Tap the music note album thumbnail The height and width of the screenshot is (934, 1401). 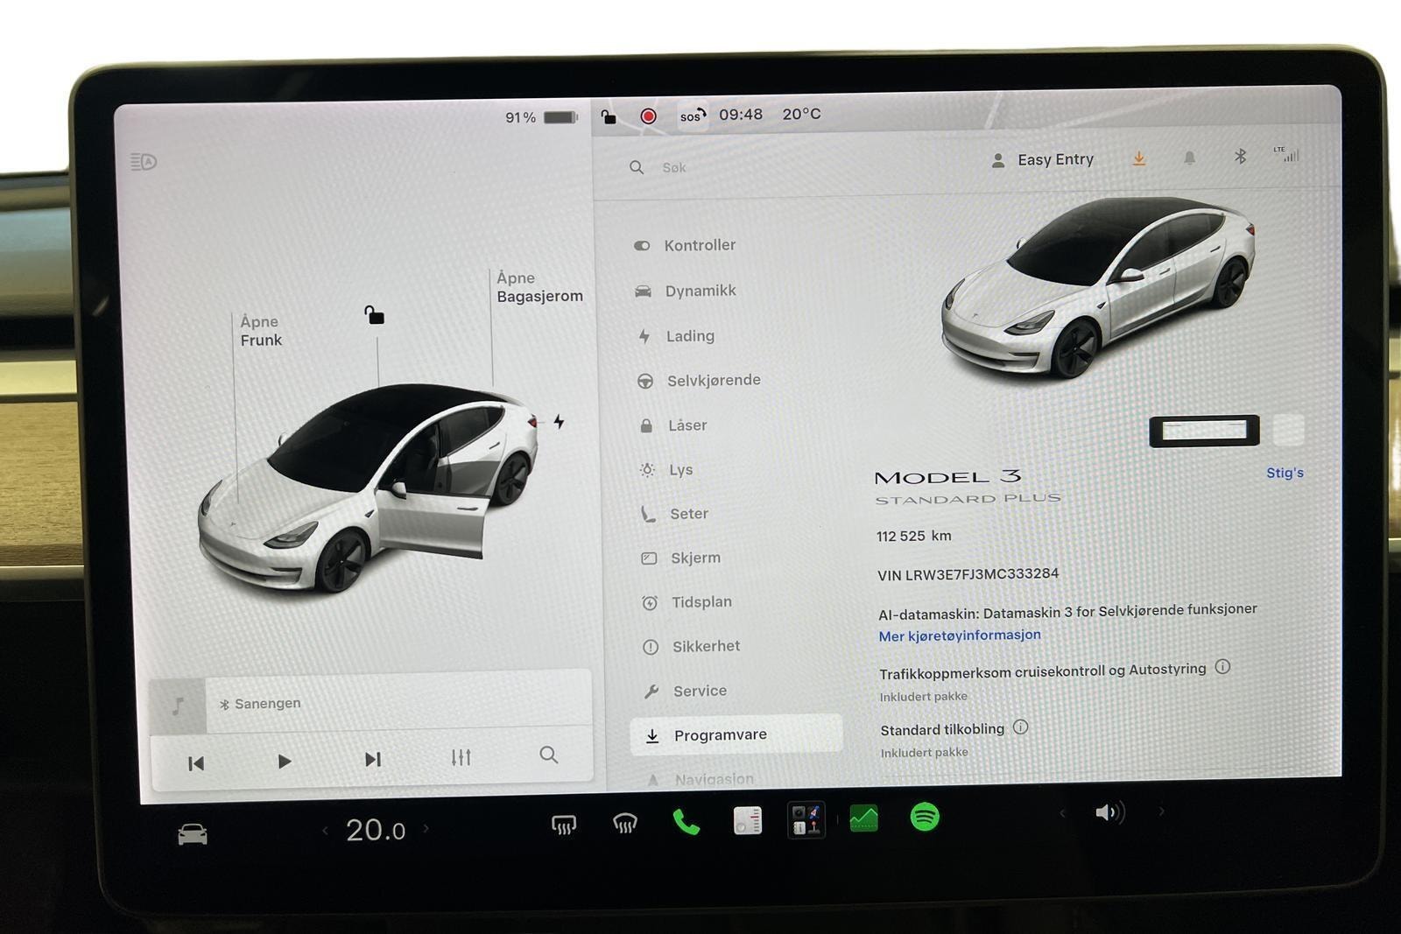point(178,706)
